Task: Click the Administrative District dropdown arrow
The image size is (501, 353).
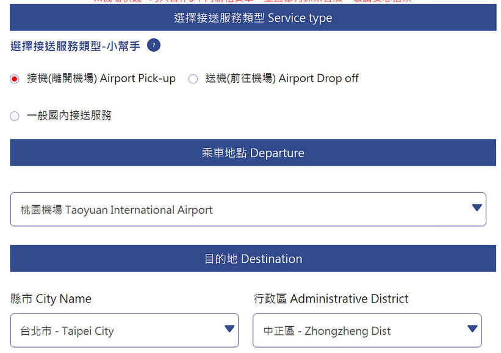Action: [472, 330]
